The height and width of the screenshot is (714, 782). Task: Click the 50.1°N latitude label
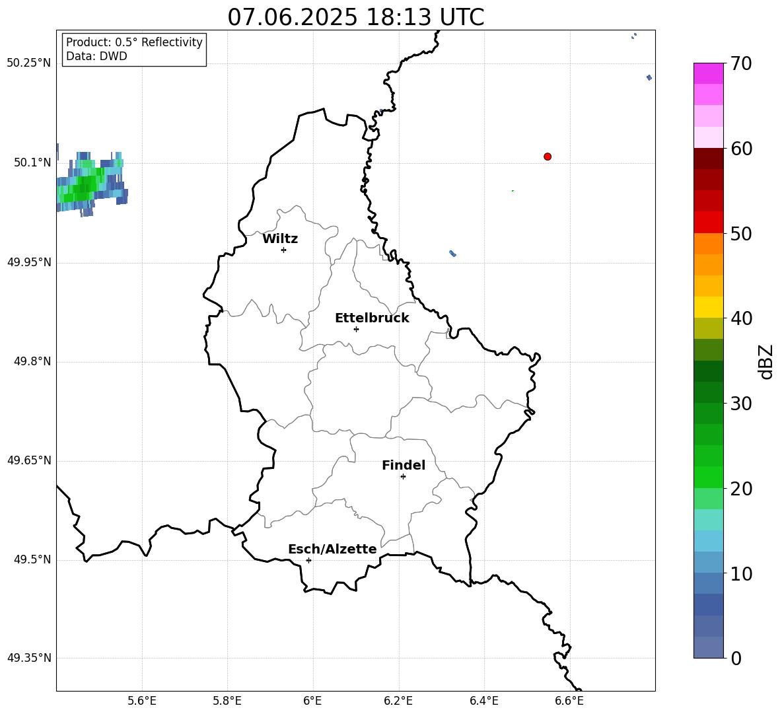(32, 162)
